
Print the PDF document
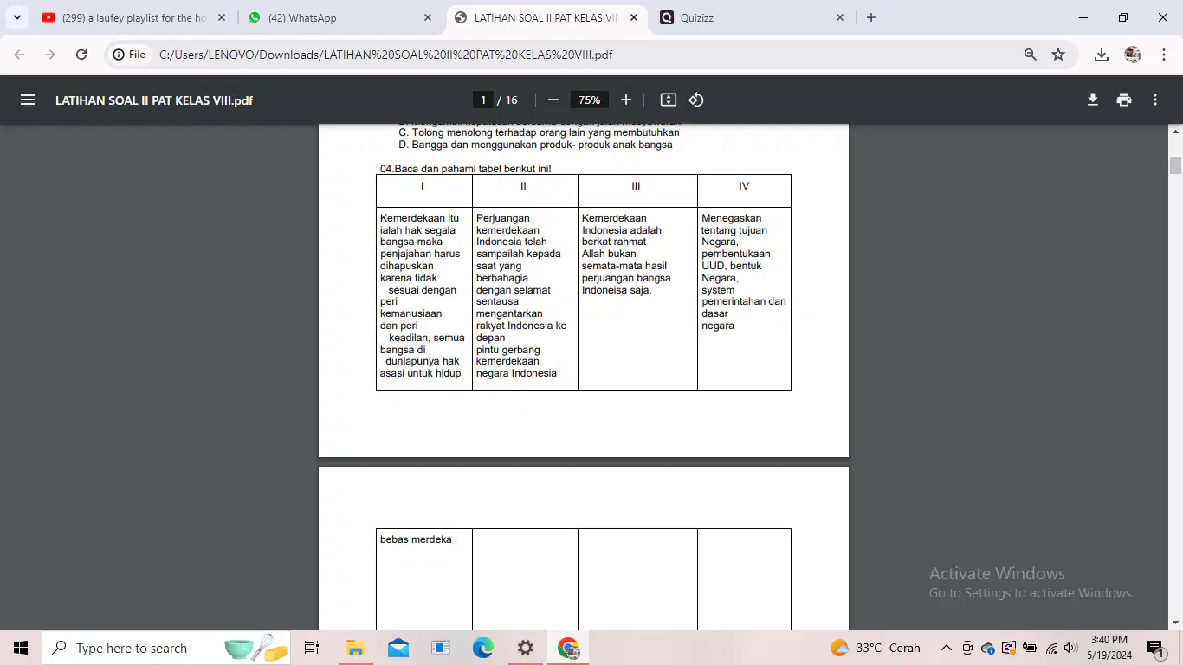point(1124,100)
